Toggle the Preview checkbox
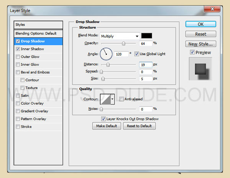 tap(192, 52)
